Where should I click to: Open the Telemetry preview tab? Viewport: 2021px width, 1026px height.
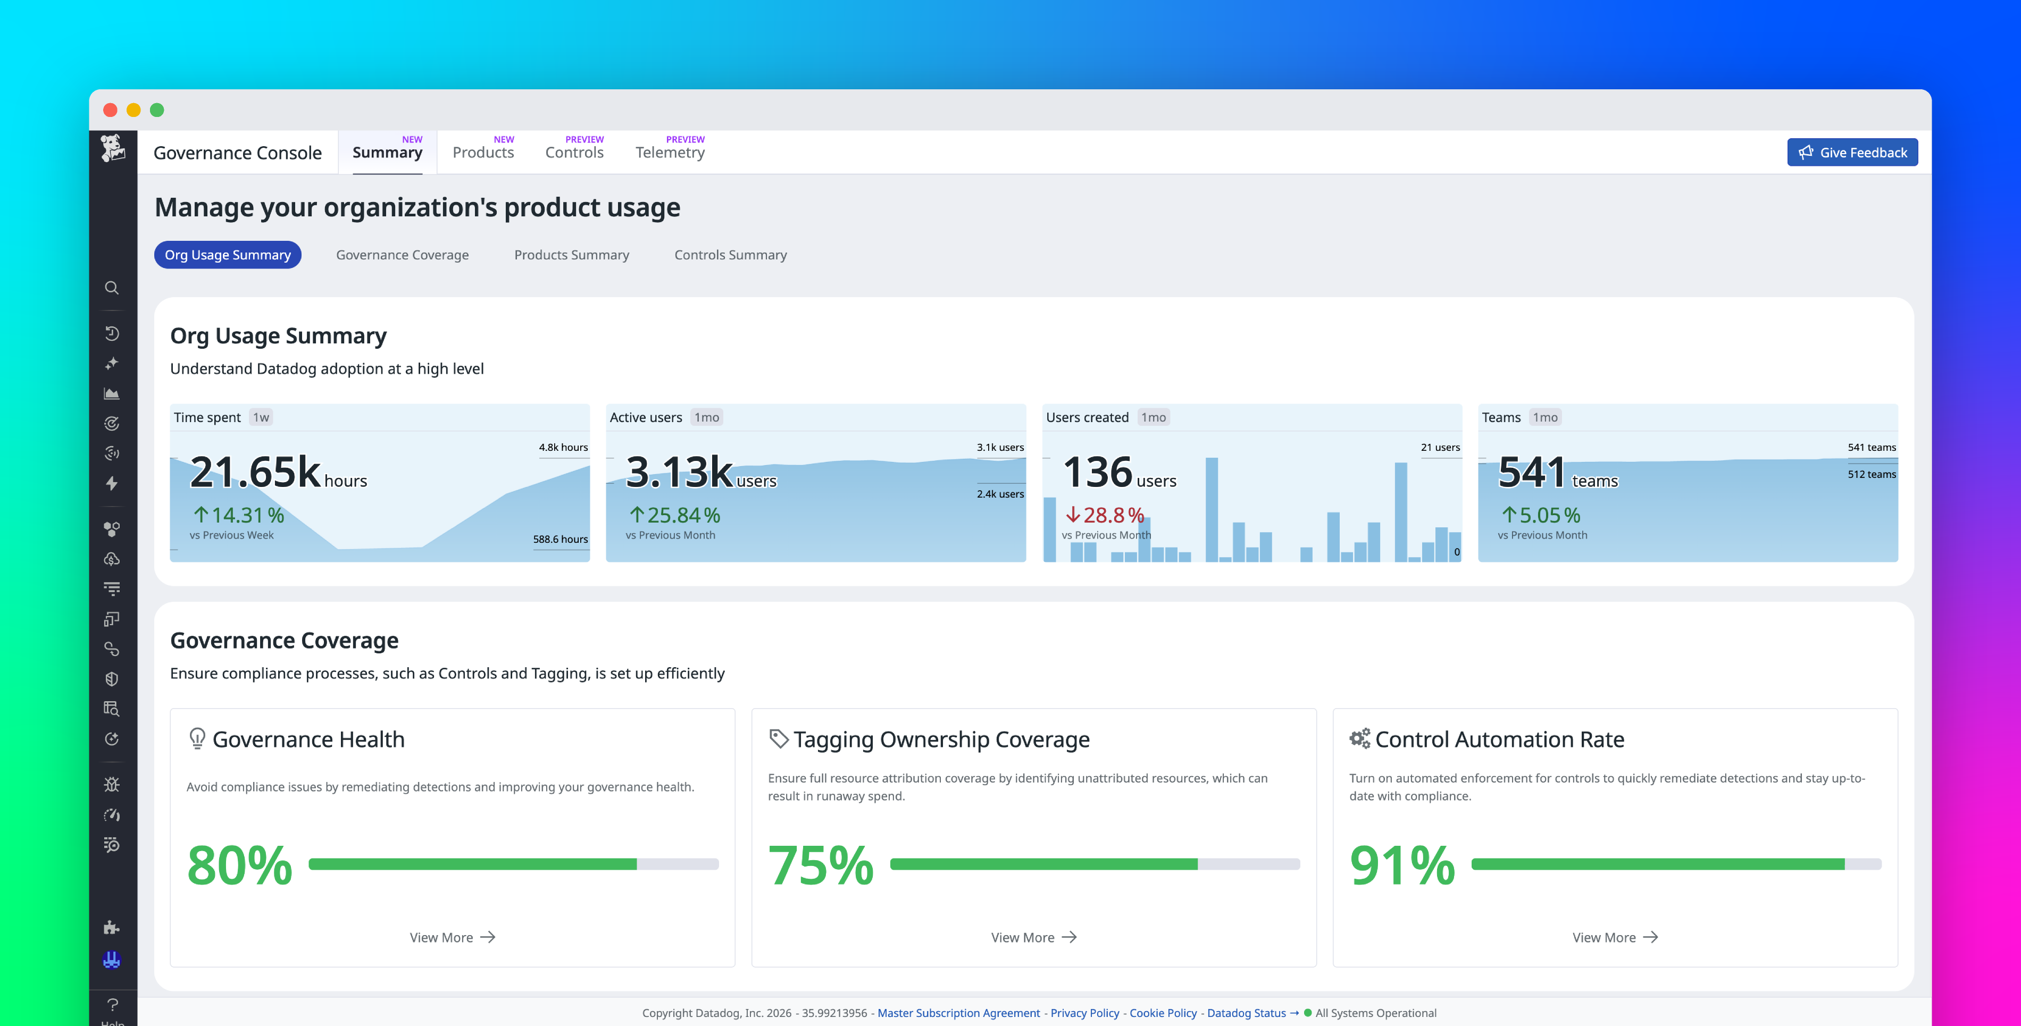coord(670,152)
